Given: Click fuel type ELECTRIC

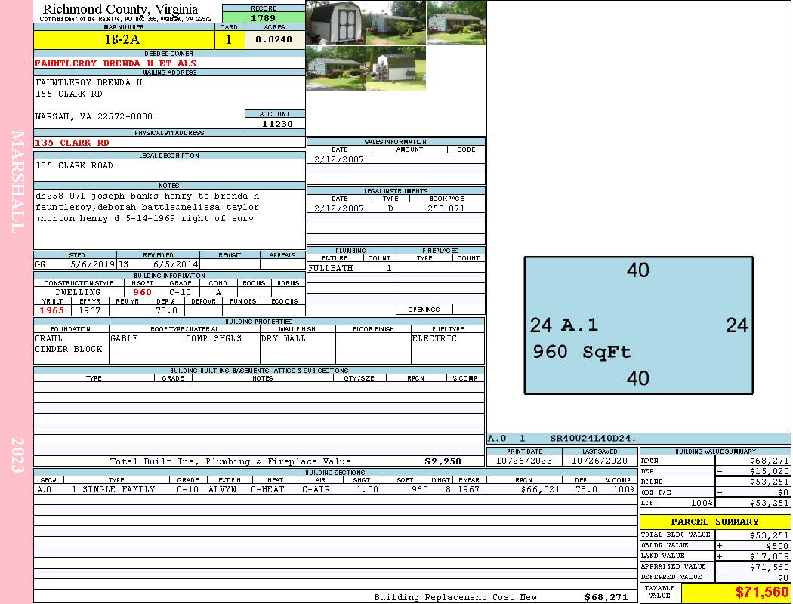Looking at the screenshot, I should pos(434,339).
